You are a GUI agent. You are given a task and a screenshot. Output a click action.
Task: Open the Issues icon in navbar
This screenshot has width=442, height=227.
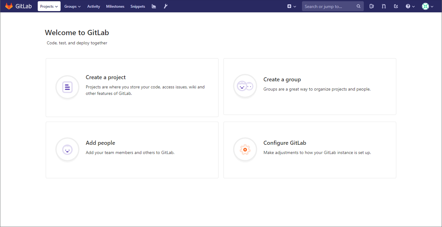tap(372, 6)
